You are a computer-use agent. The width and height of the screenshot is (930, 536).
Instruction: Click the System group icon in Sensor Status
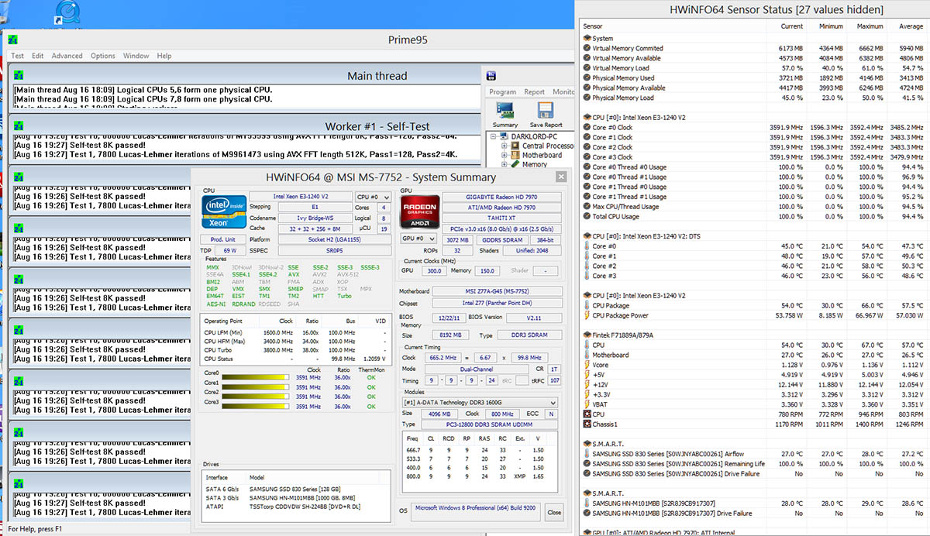pos(587,38)
